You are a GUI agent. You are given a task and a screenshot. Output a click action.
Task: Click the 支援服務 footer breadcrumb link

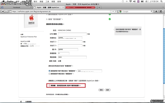point(28,101)
